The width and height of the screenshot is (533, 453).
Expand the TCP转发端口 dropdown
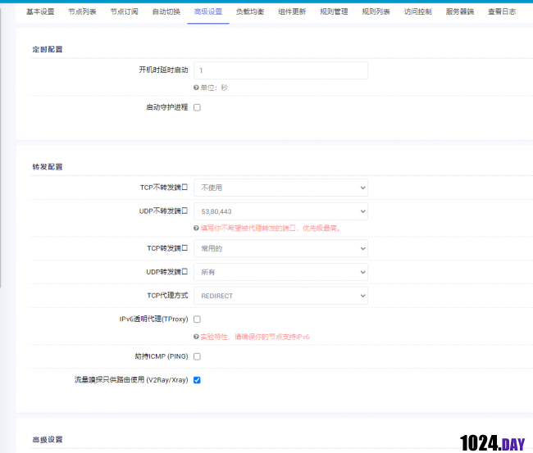tap(280, 248)
